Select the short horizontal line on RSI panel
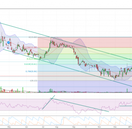This screenshot has width=132, height=129. coord(126,106)
